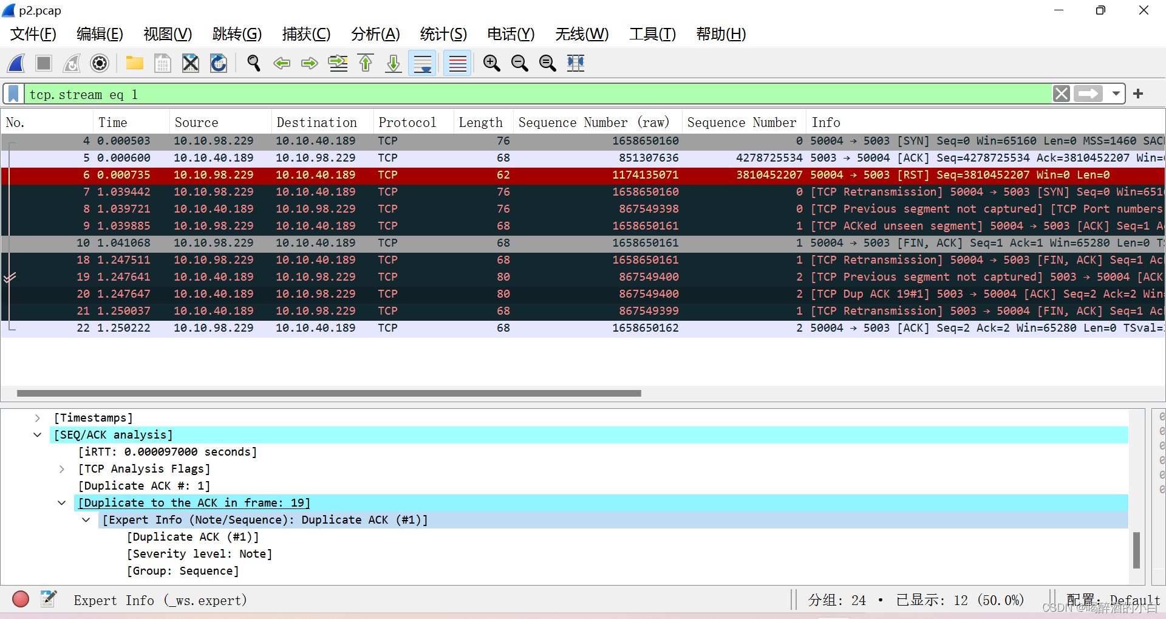1166x619 pixels.
Task: Open a capture file with folder icon
Action: point(134,63)
